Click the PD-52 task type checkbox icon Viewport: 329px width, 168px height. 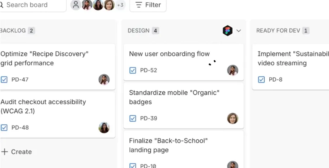(133, 70)
